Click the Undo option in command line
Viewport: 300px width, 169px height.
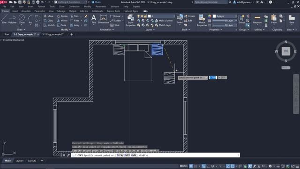coord(134,155)
